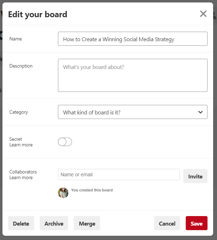Toggle the Secret board switch
This screenshot has width=217, height=240.
[x=65, y=142]
